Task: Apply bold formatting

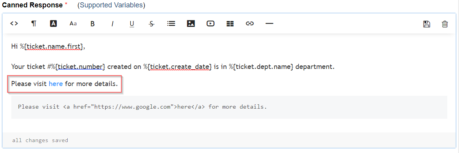Action: pyautogui.click(x=92, y=24)
